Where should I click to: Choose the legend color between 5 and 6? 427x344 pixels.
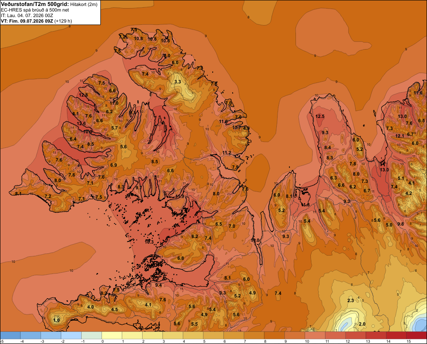(213, 335)
